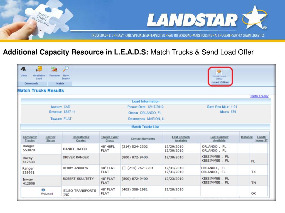Click the Agency value XAD

[67, 107]
